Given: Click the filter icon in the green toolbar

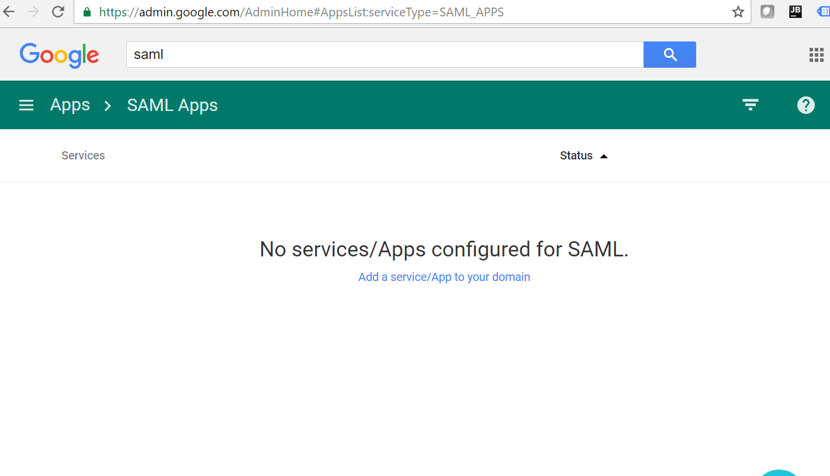Looking at the screenshot, I should (x=750, y=105).
